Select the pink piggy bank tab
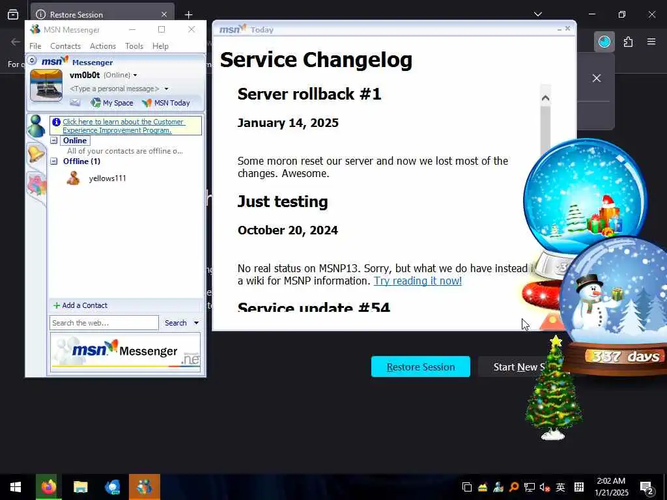This screenshot has height=500, width=667. click(37, 185)
